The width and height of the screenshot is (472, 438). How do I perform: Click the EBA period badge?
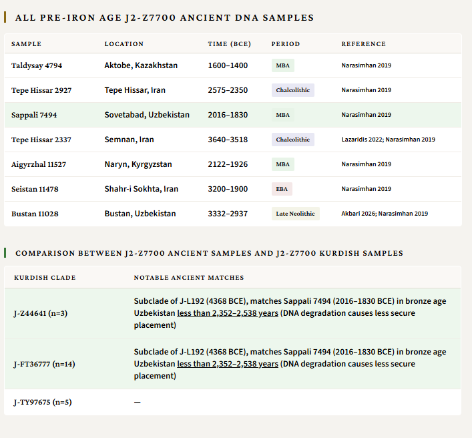pos(282,189)
